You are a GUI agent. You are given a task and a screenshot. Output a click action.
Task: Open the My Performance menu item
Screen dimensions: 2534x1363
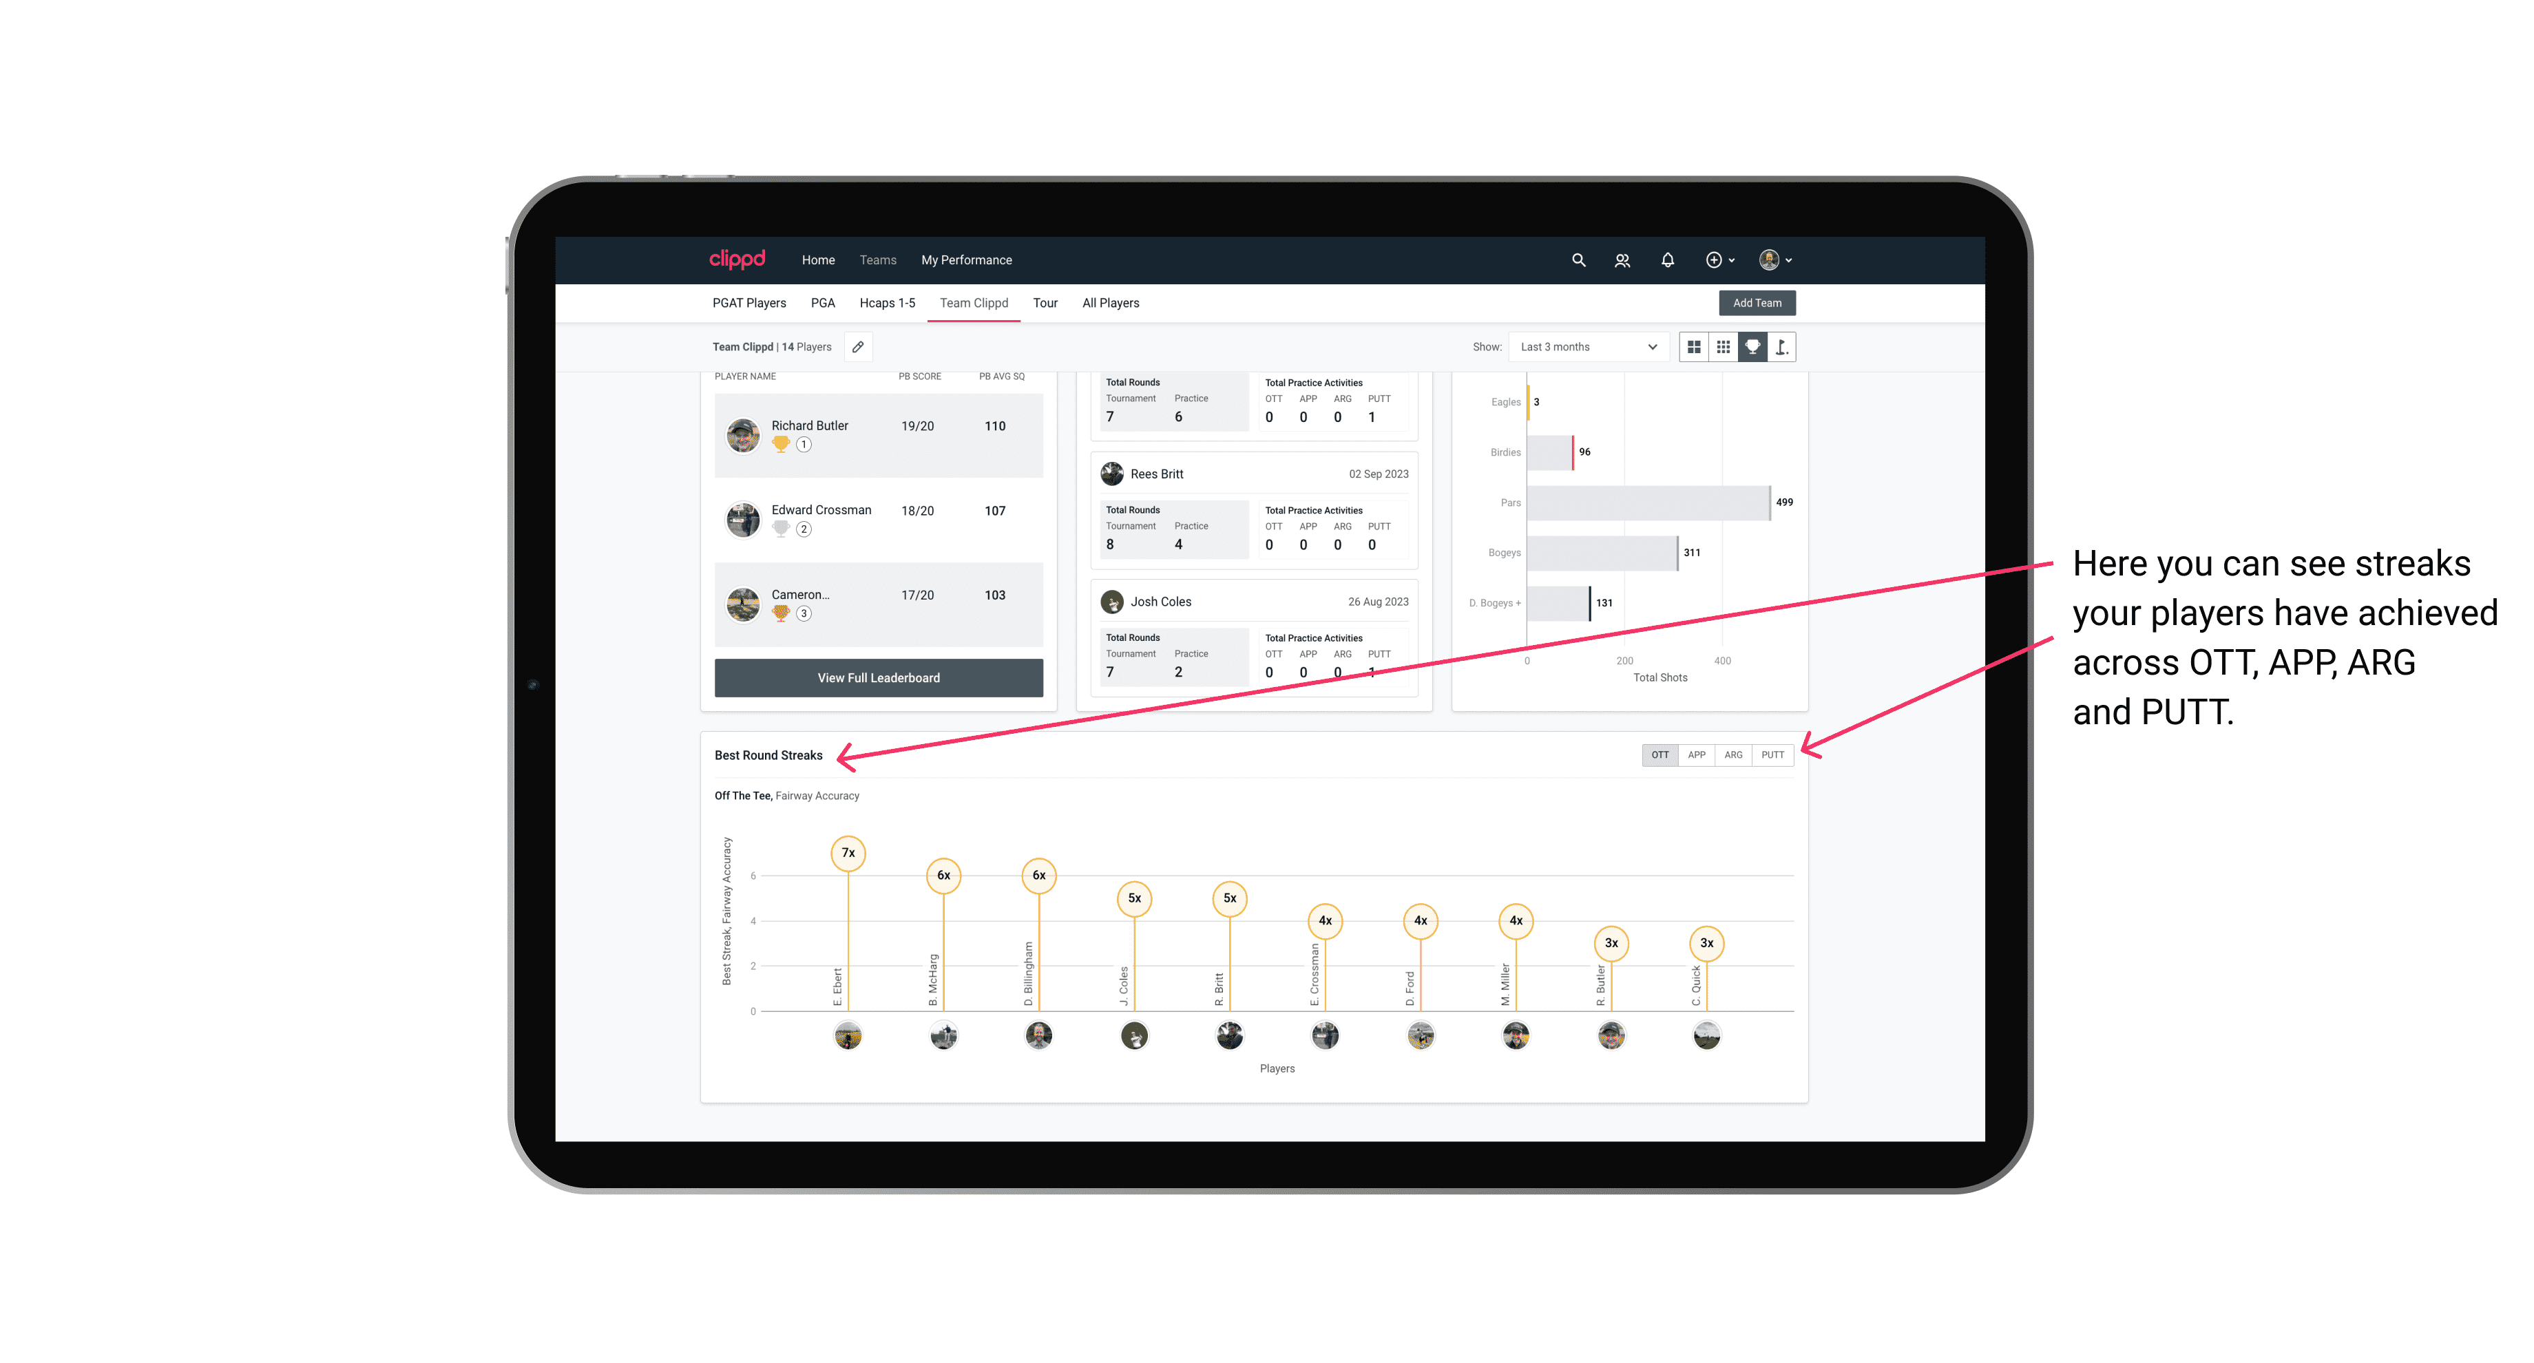point(968,260)
